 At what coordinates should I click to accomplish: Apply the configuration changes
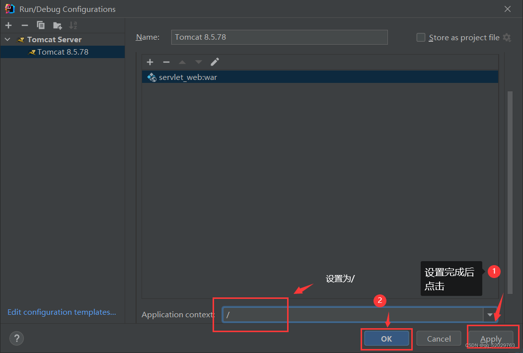491,339
